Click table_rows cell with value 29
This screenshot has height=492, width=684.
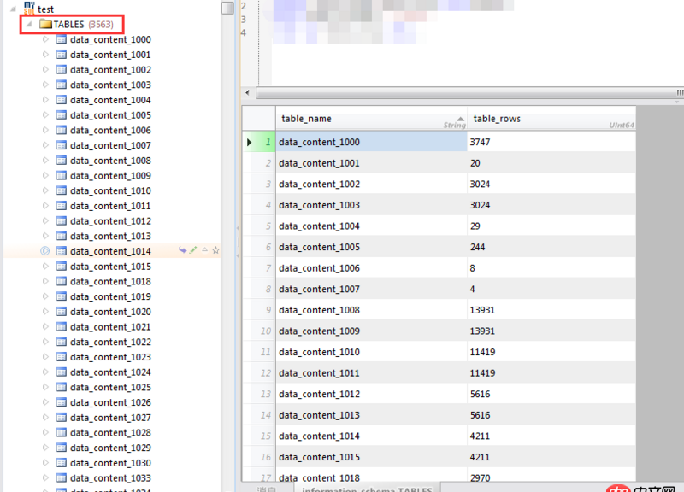coord(551,225)
